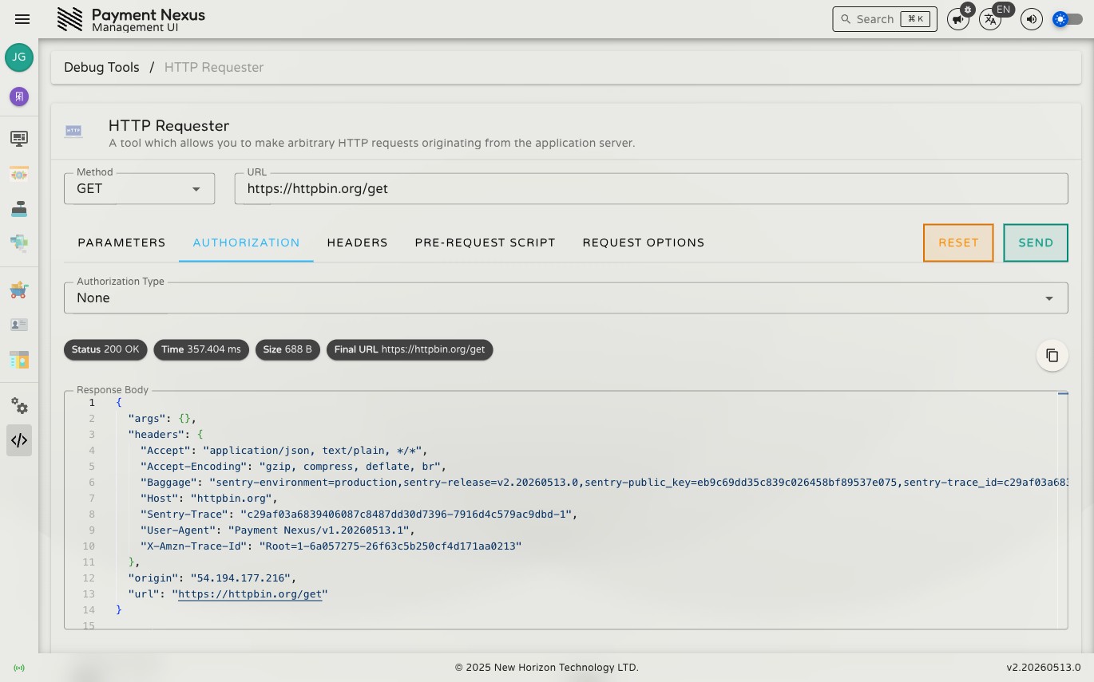Viewport: 1094px width, 682px height.
Task: Select the Authorization tab
Action: (x=246, y=242)
